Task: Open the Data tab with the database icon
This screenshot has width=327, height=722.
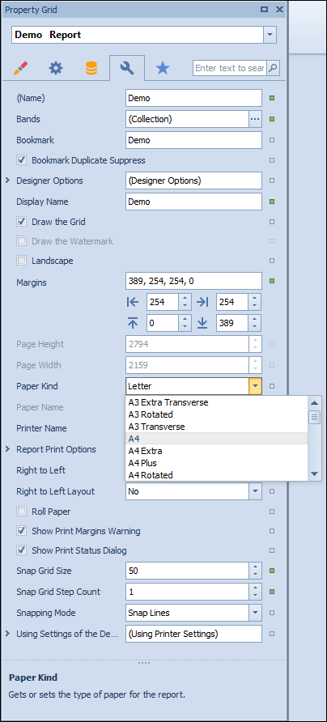Action: pyautogui.click(x=91, y=68)
